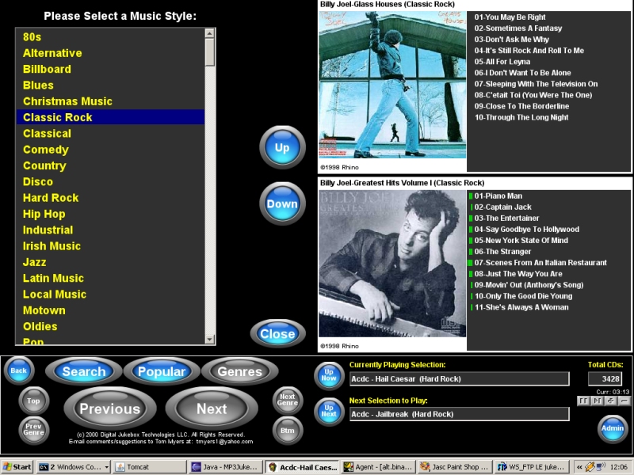Click the round Back button
The height and width of the screenshot is (475, 634).
tap(18, 370)
